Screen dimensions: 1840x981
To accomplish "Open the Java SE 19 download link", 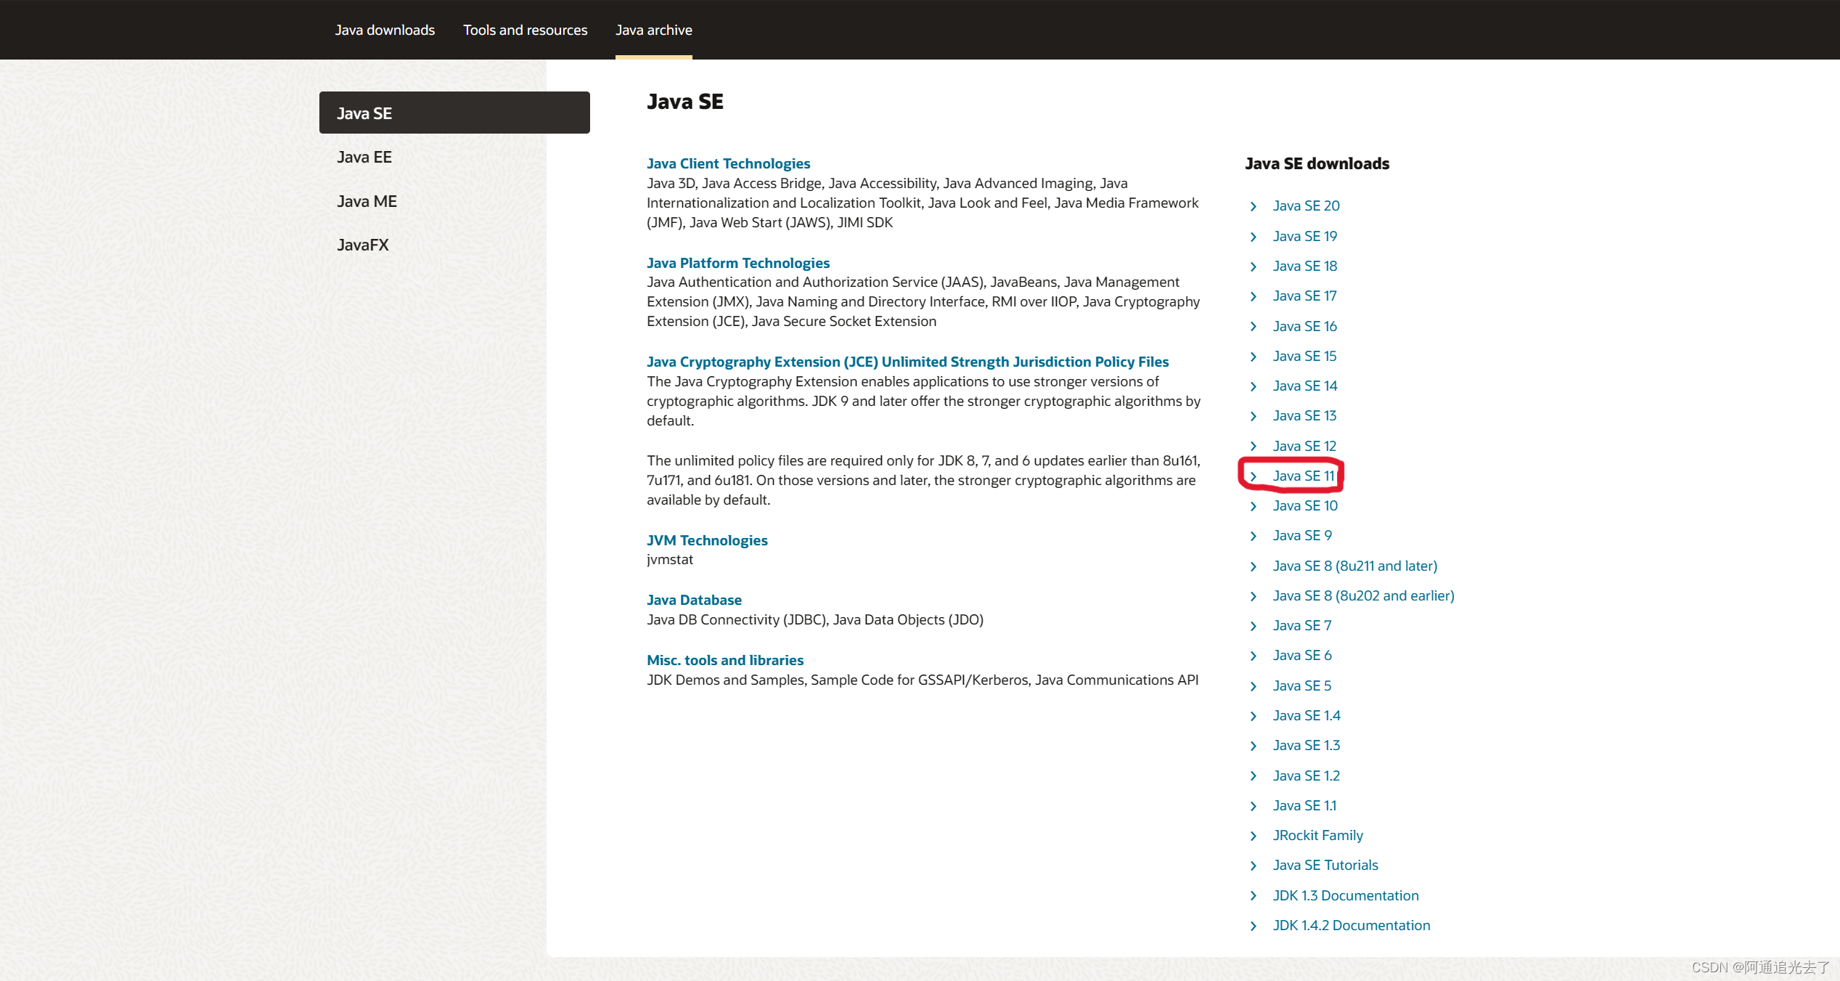I will 1304,236.
